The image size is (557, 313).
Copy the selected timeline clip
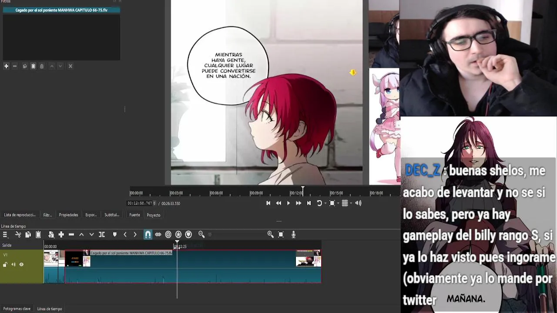28,234
